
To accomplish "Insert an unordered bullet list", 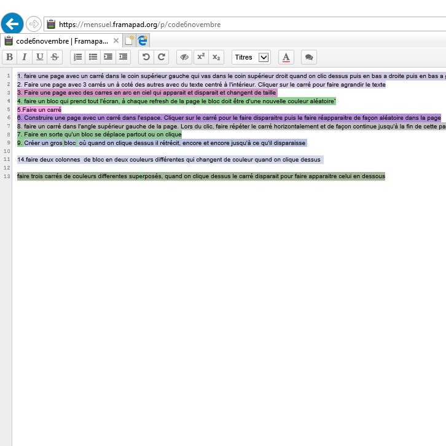I will pos(93,57).
